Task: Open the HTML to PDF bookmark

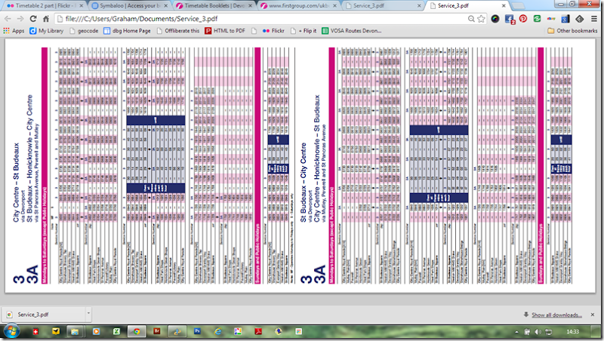Action: (x=225, y=31)
